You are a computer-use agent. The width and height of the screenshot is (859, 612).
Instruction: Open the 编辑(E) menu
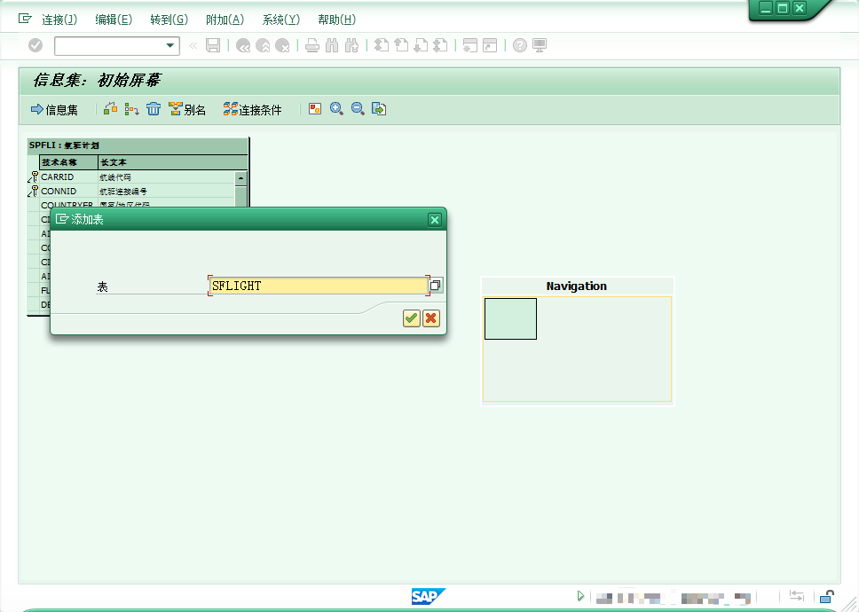coord(114,20)
